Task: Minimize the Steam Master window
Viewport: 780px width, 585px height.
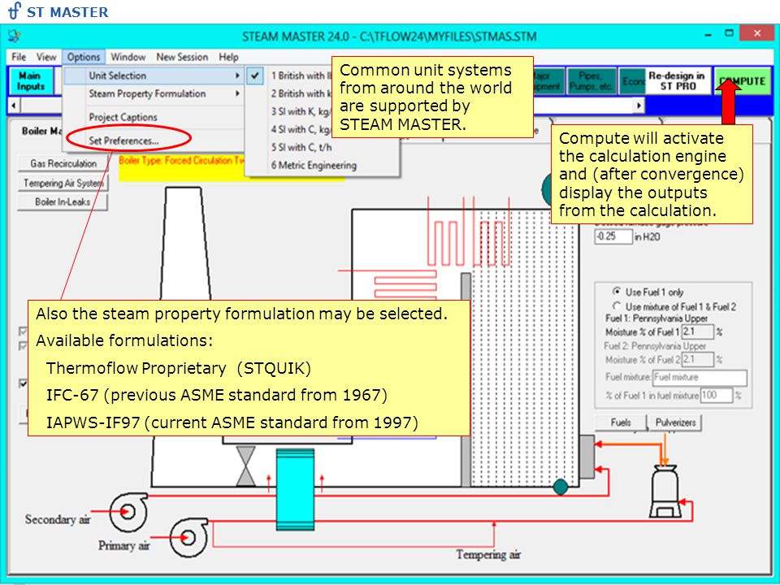Action: pyautogui.click(x=708, y=34)
